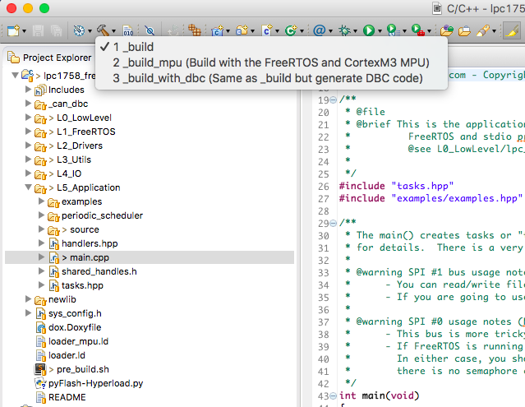Click the Open Type folder icon
The height and width of the screenshot is (407, 525).
pyautogui.click(x=446, y=30)
